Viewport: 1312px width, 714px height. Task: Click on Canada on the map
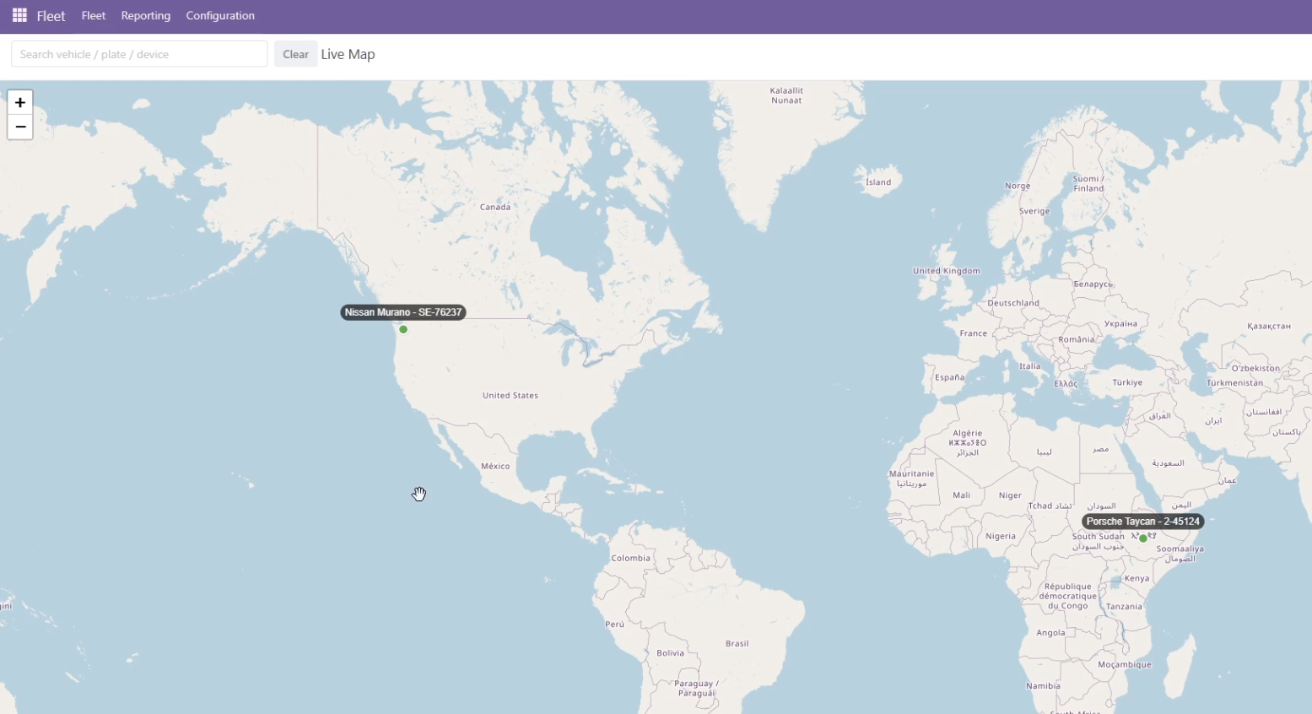click(495, 206)
